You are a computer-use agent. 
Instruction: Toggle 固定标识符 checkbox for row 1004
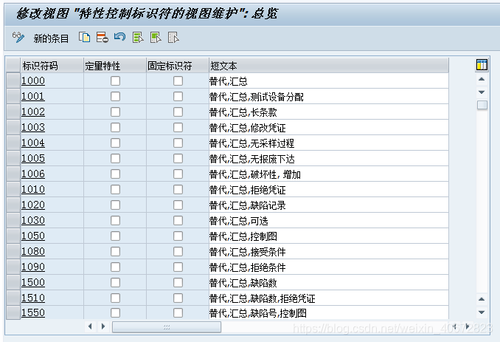click(178, 143)
